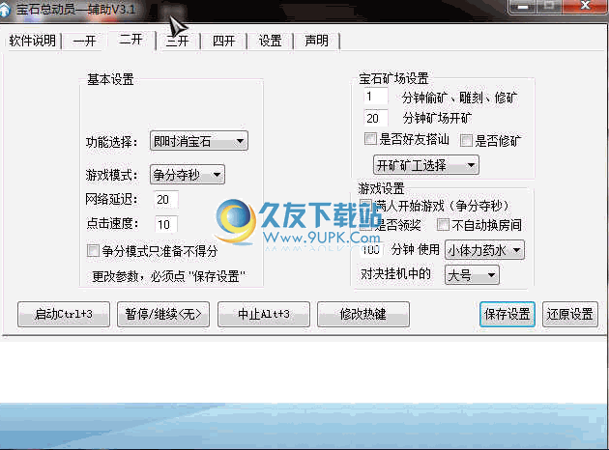
Task: Switch to the 设置 tab
Action: click(270, 41)
